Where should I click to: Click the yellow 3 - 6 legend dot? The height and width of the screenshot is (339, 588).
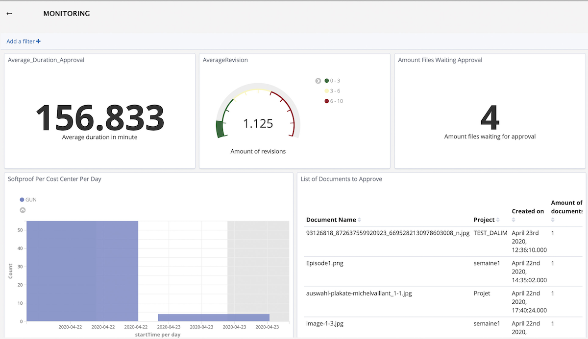(327, 91)
